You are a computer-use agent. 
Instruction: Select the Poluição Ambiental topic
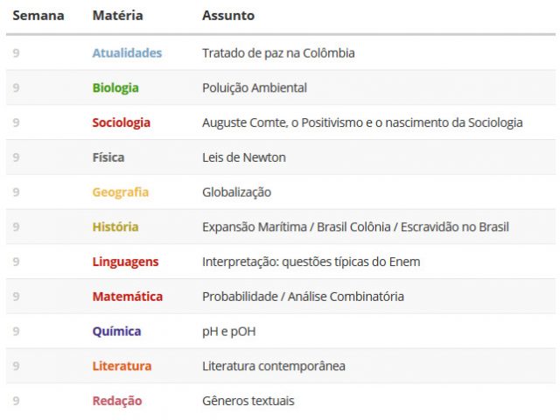pos(255,87)
